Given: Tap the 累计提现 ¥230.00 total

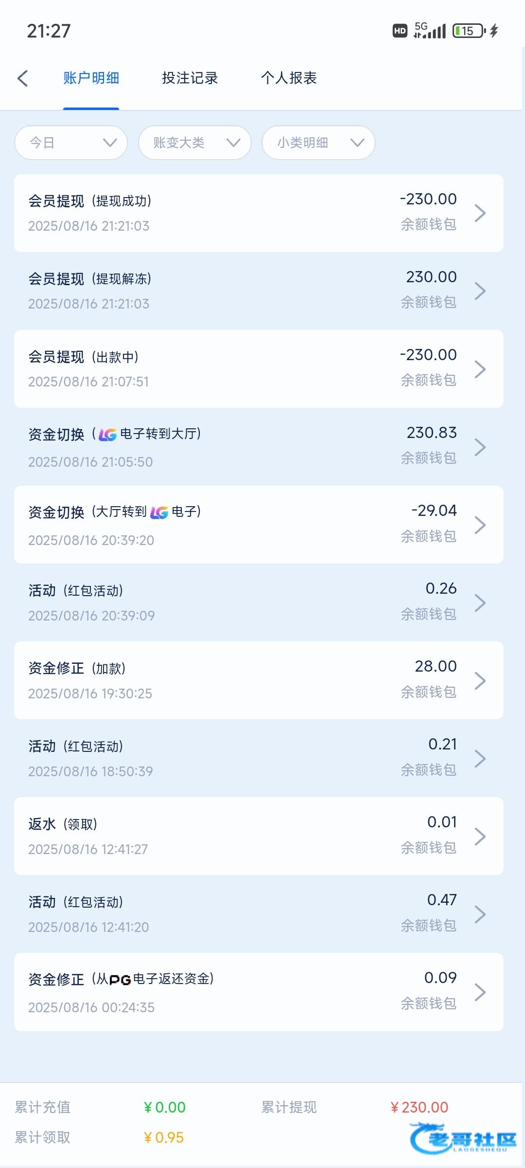Looking at the screenshot, I should coord(420,1107).
